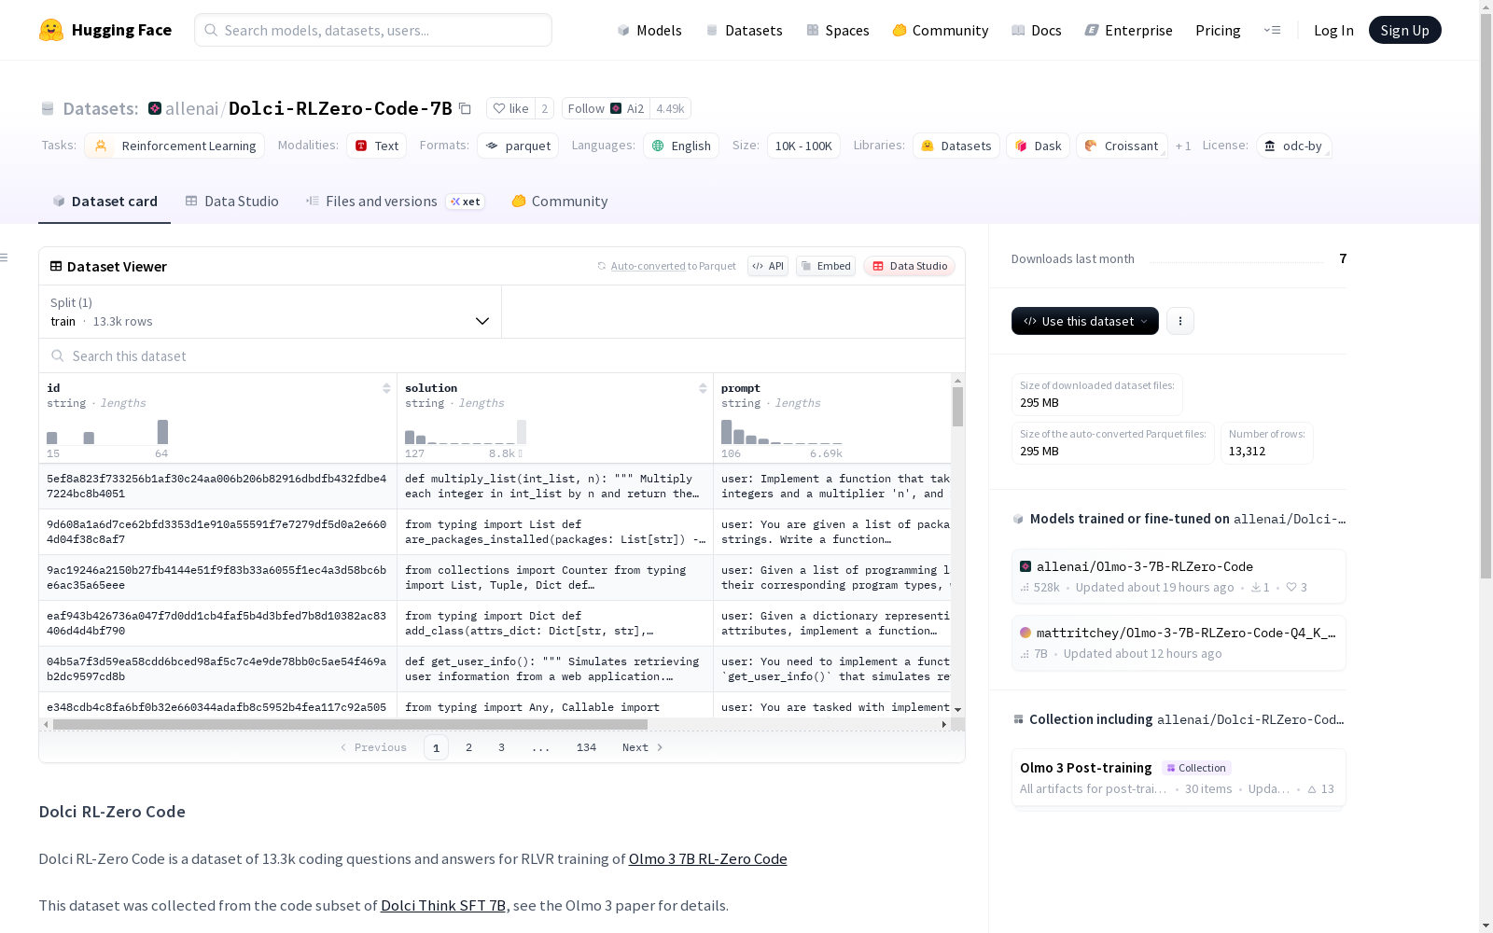The image size is (1493, 933).
Task: Go to page 2 of the dataset
Action: [468, 747]
